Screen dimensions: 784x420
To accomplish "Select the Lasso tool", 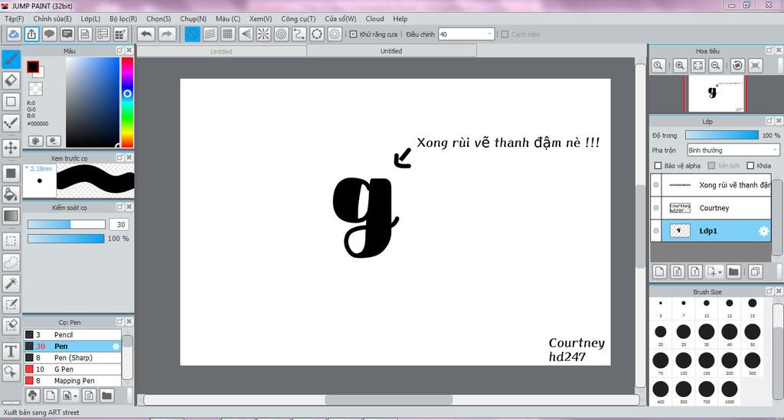I will click(x=11, y=262).
